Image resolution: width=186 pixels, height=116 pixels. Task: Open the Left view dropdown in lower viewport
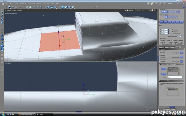[x=8, y=63]
